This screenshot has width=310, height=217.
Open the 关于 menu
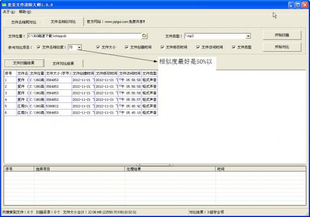(9, 12)
